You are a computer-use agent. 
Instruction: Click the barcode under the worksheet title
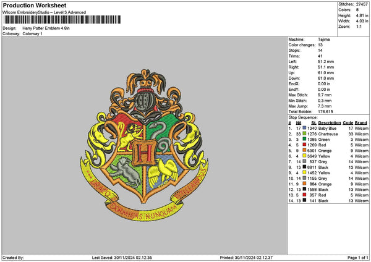pyautogui.click(x=62, y=20)
